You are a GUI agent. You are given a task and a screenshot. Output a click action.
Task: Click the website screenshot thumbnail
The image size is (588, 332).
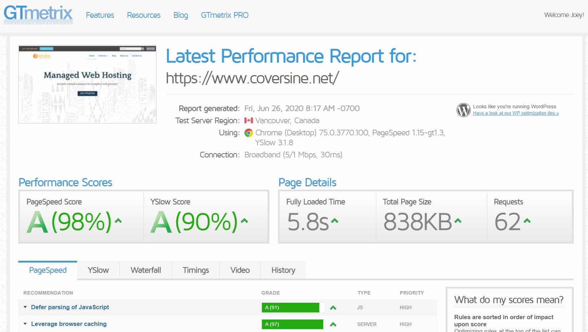(x=87, y=84)
